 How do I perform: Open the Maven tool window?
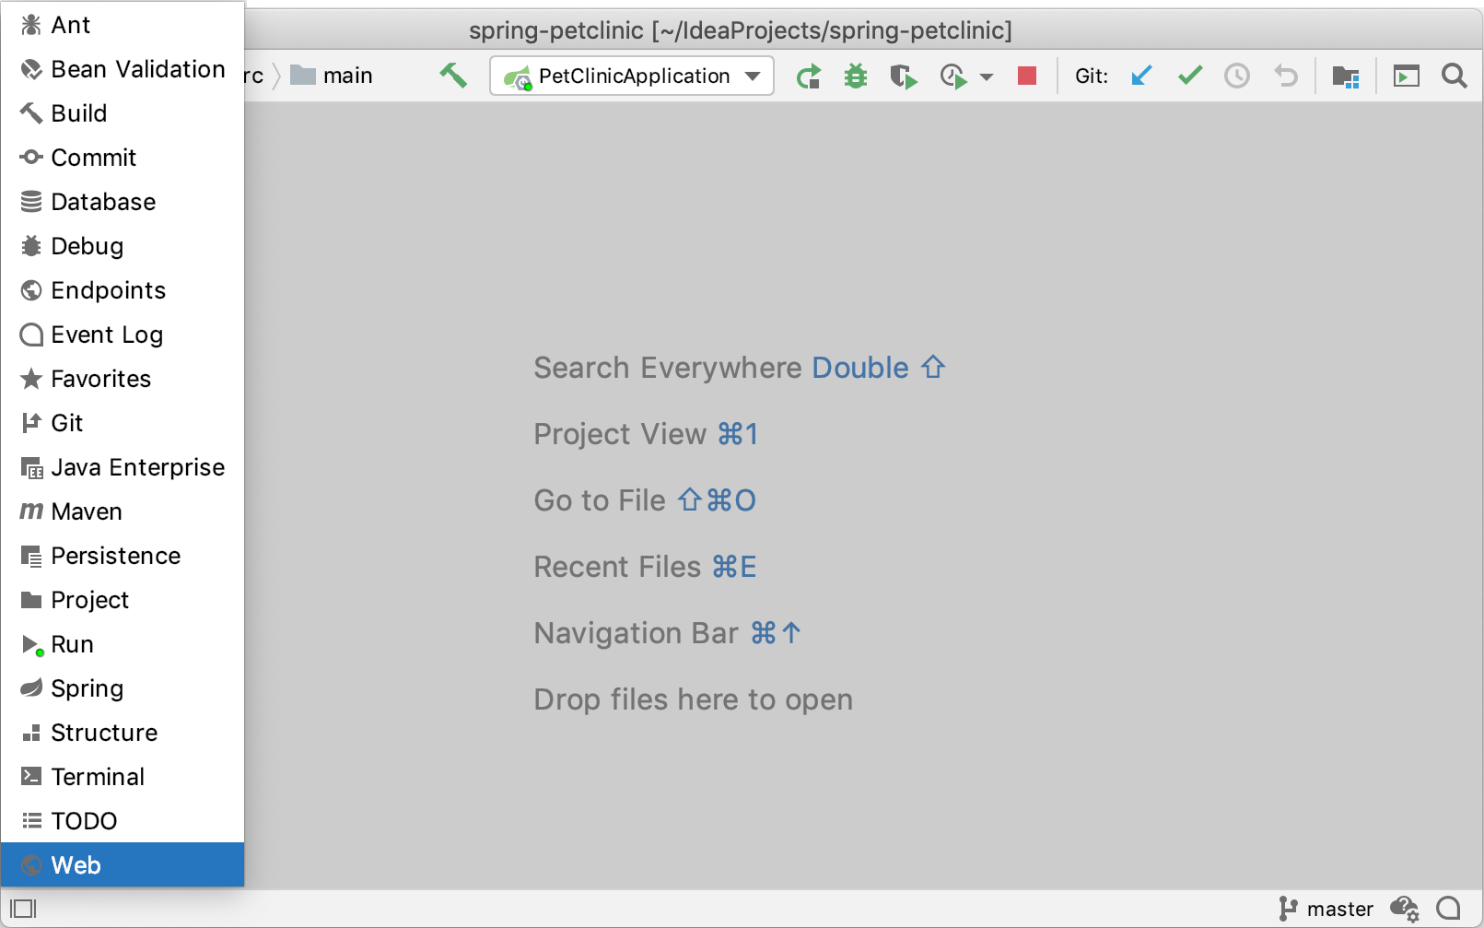coord(123,511)
